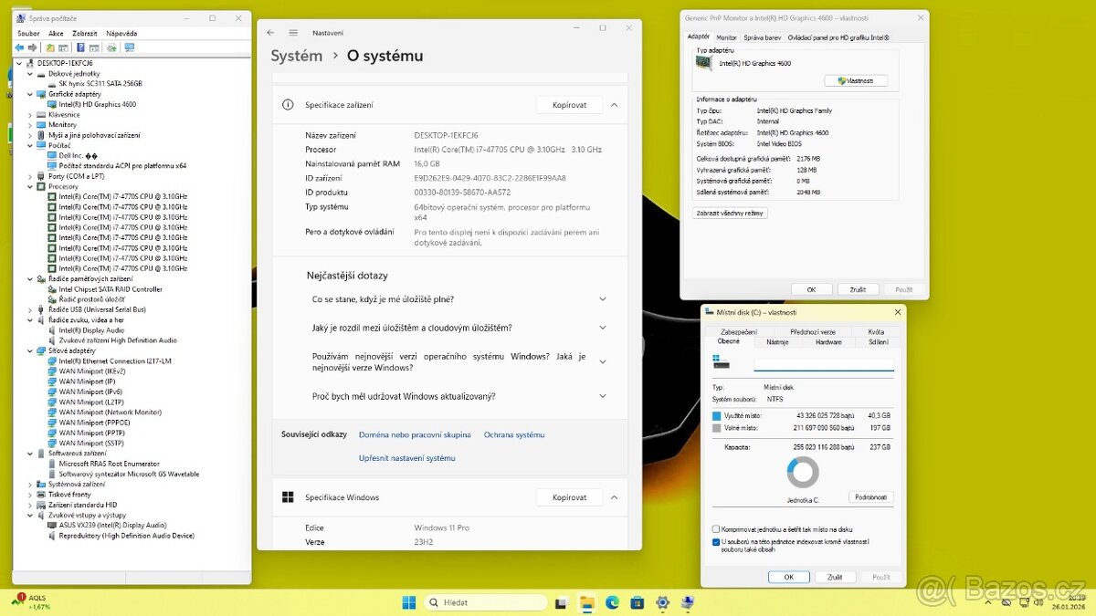Open the navigation hamburger icon in Nastavení
This screenshot has width=1096, height=616.
pos(292,30)
